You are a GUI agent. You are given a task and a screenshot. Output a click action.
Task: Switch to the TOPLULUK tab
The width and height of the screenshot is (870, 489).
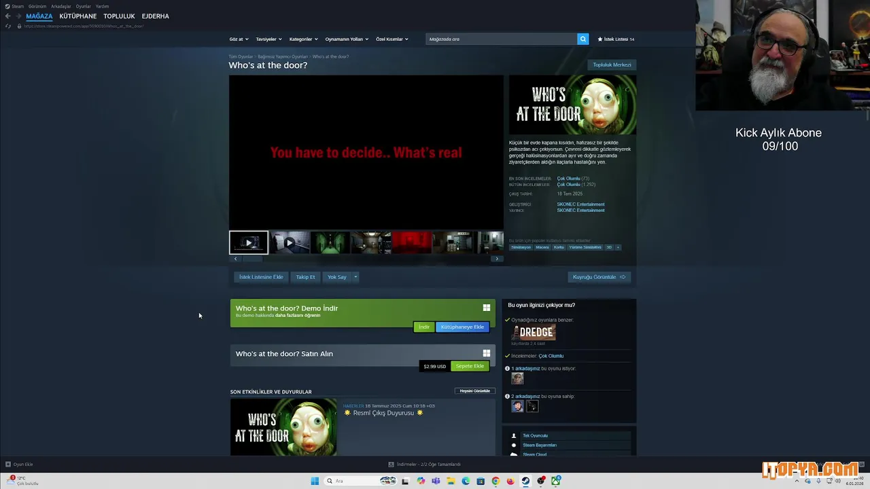(119, 16)
